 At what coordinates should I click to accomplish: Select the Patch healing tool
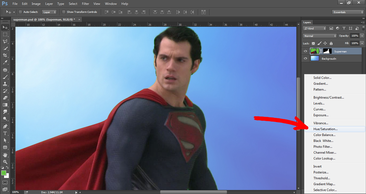click(x=5, y=70)
